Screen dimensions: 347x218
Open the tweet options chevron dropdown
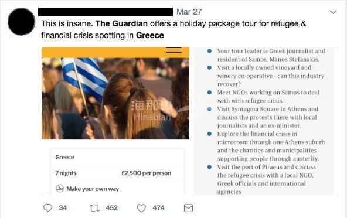(x=333, y=12)
